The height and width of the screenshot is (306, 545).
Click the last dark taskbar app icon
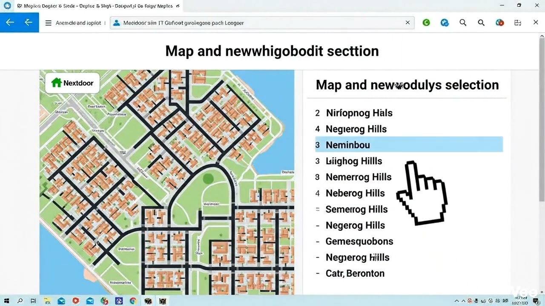162,301
